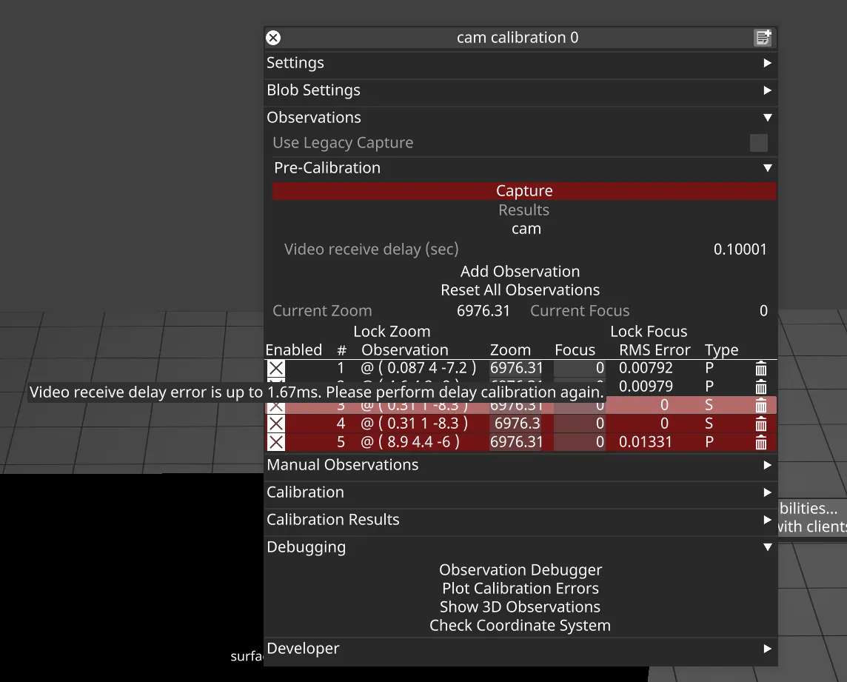Image resolution: width=847 pixels, height=682 pixels.
Task: Delete observation 5 with the trash icon
Action: [x=760, y=442]
